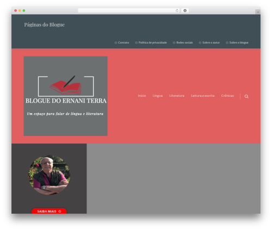Click the tagline about língua e literatura

(65, 114)
